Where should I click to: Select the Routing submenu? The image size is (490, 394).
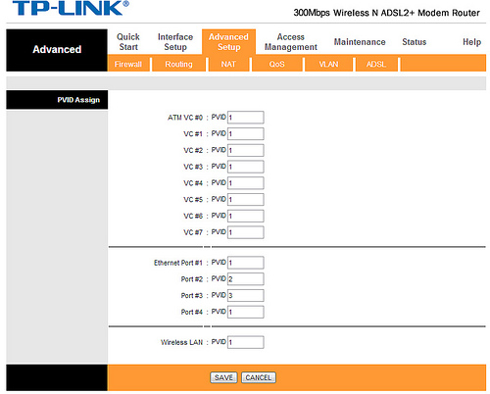pyautogui.click(x=178, y=64)
